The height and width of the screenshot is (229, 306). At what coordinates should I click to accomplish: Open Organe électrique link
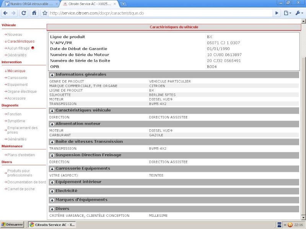point(22,91)
